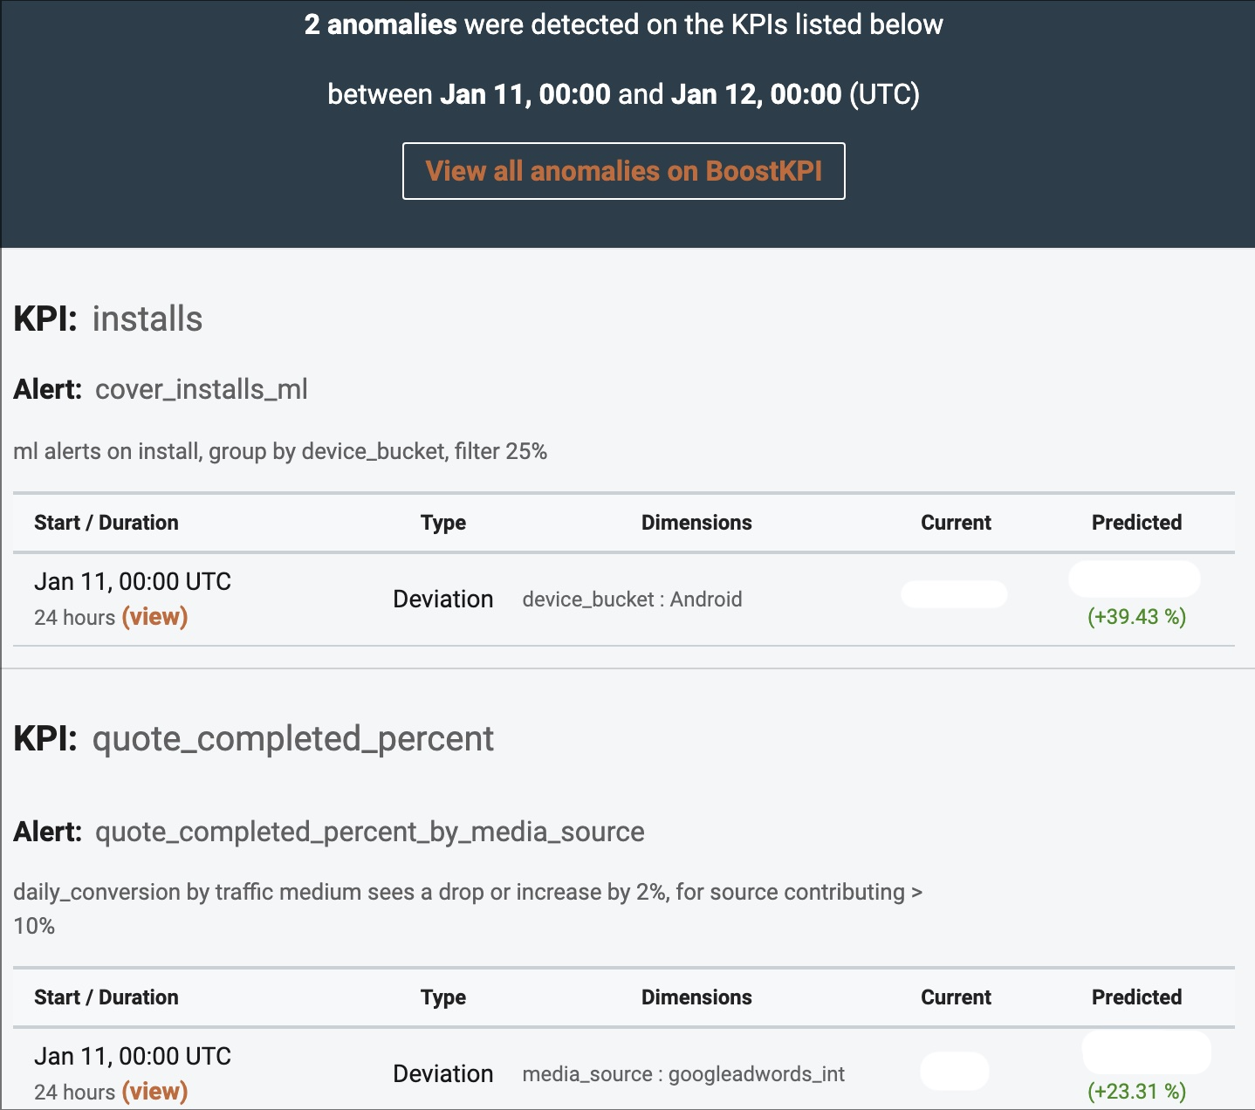The width and height of the screenshot is (1255, 1110).
Task: Click redacted Predicted value in Android row
Action: 1135,579
